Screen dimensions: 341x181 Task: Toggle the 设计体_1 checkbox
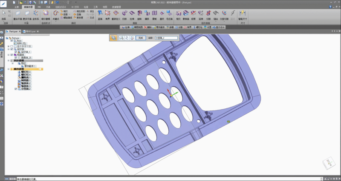click(x=16, y=52)
